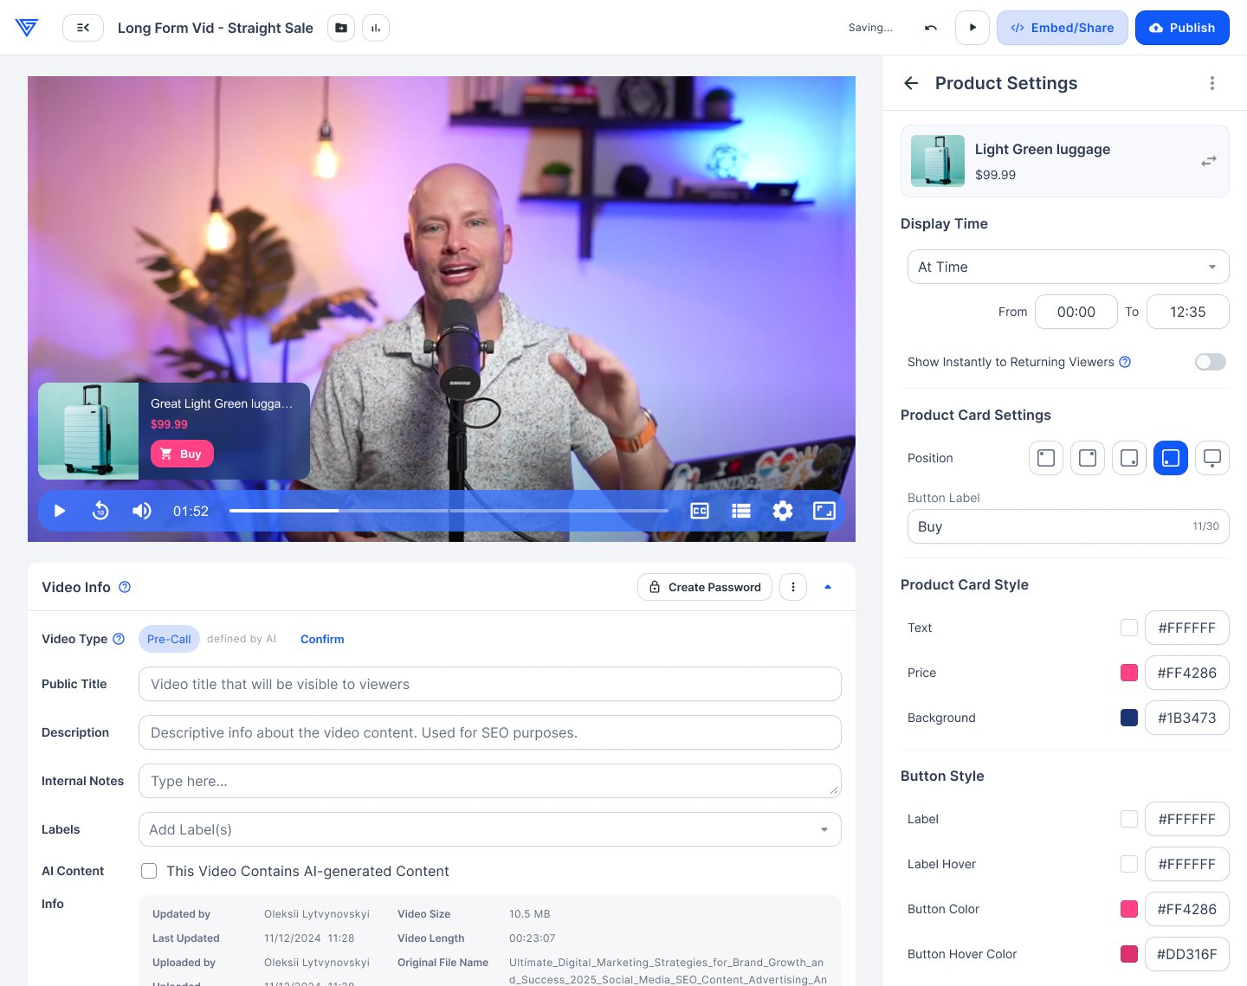Click the Button Style Label color swatch
The height and width of the screenshot is (986, 1247).
pyautogui.click(x=1129, y=819)
